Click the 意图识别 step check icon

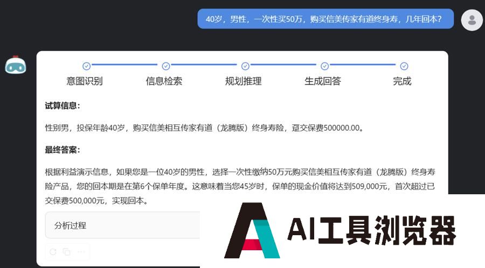click(86, 66)
